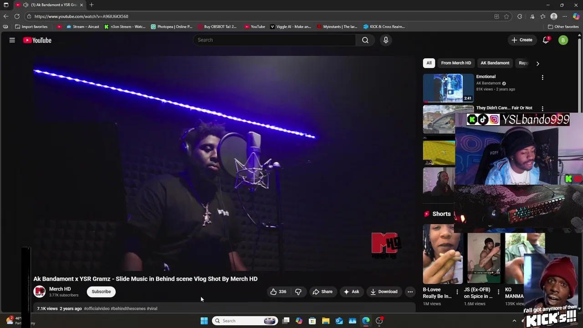
Task: Mute the tab via speaker icon
Action: [x=26, y=5]
